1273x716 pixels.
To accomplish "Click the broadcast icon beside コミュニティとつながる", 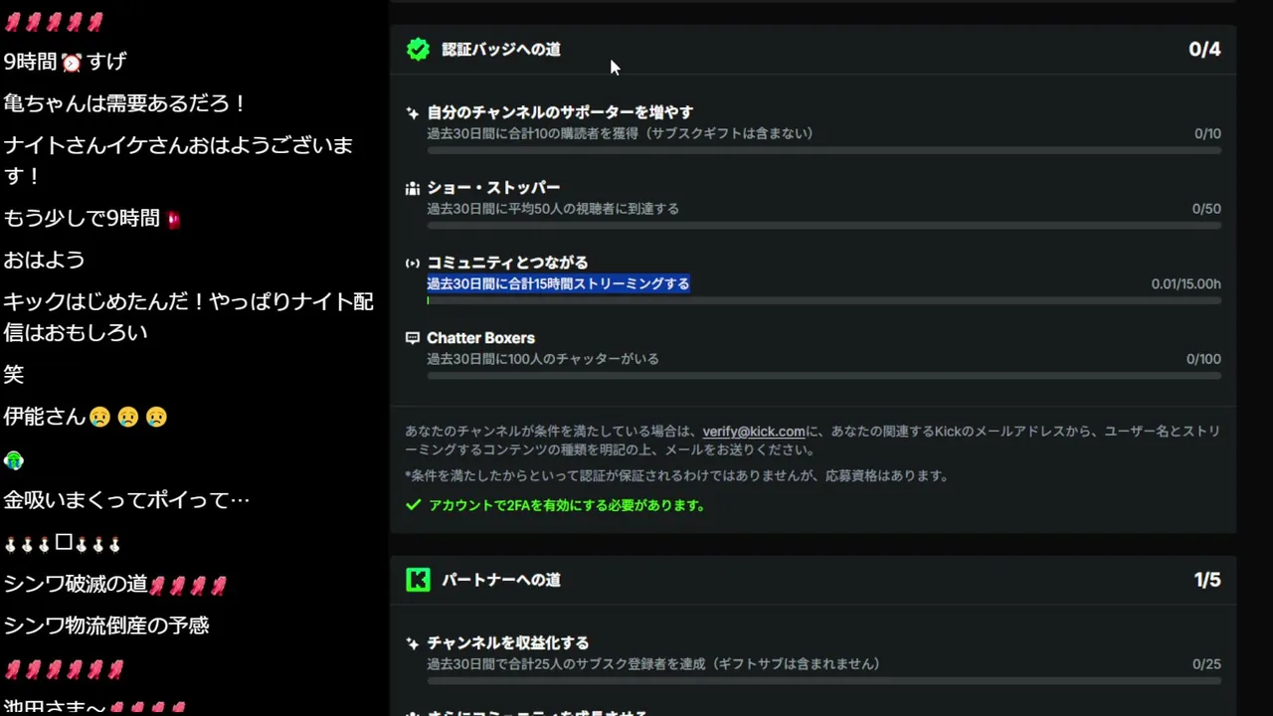I will click(413, 264).
